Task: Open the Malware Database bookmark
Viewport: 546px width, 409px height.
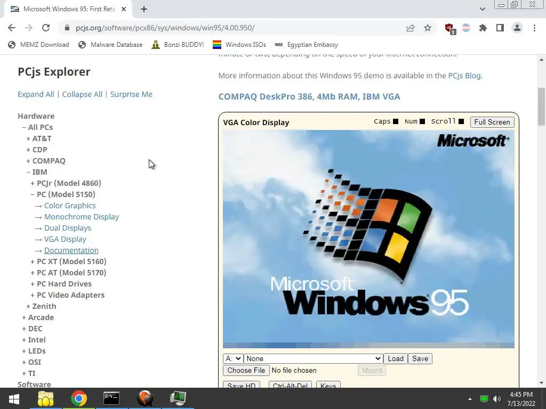Action: (110, 45)
